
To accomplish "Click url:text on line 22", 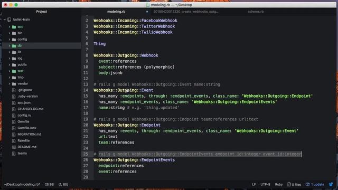I will click(108, 137).
